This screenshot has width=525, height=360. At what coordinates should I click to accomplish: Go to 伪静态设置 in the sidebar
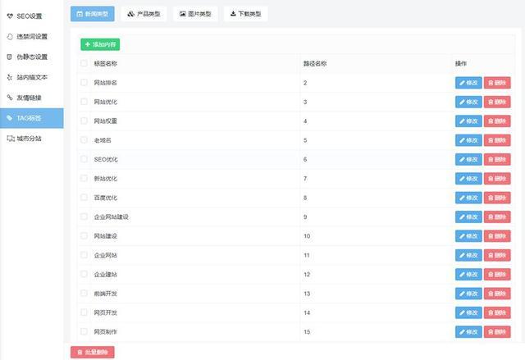pos(31,57)
